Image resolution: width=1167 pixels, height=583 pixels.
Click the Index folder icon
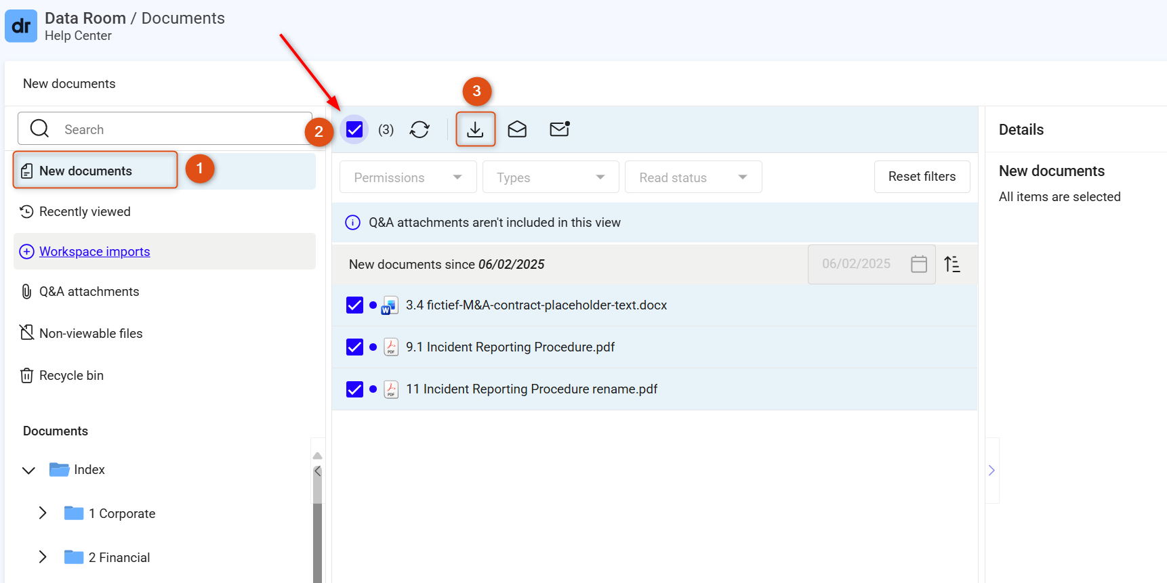click(x=60, y=469)
